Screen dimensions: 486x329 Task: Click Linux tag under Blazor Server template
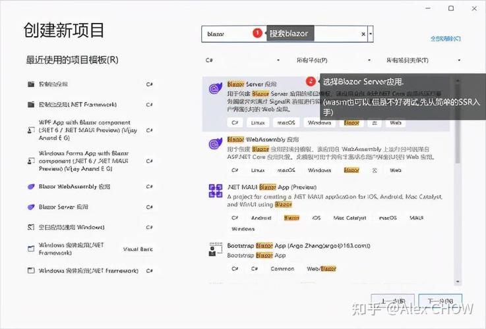click(258, 123)
